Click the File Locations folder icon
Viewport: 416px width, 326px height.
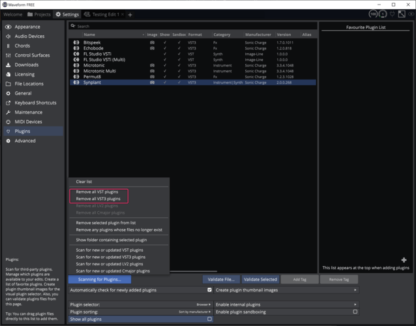click(x=8, y=84)
